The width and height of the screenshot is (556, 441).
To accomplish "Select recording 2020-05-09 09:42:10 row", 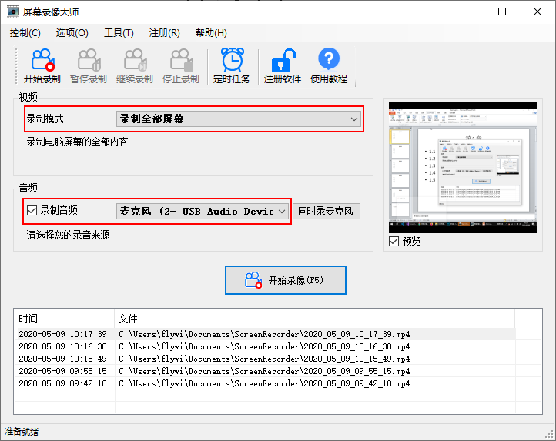I will [266, 383].
